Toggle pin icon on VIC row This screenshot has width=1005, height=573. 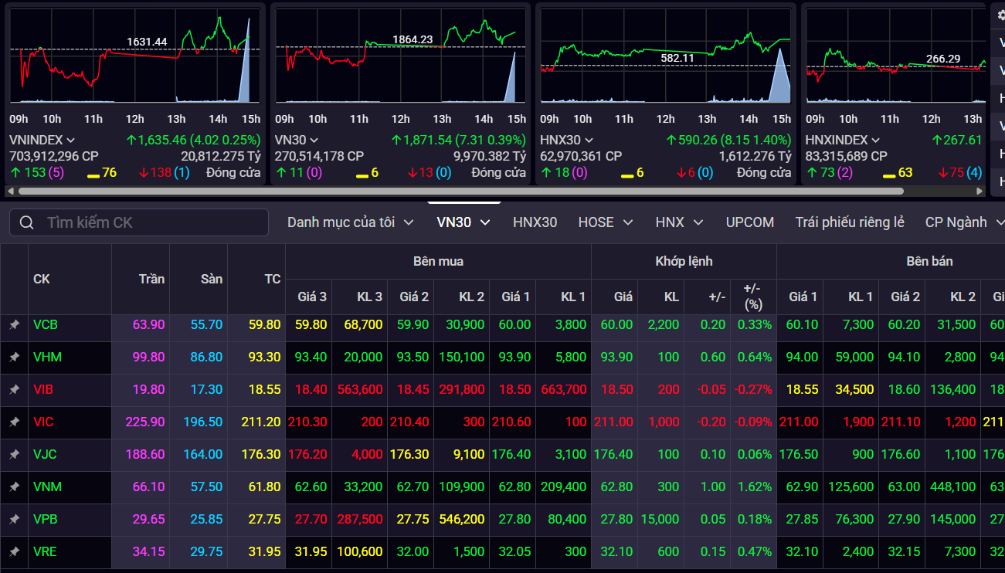click(x=14, y=422)
